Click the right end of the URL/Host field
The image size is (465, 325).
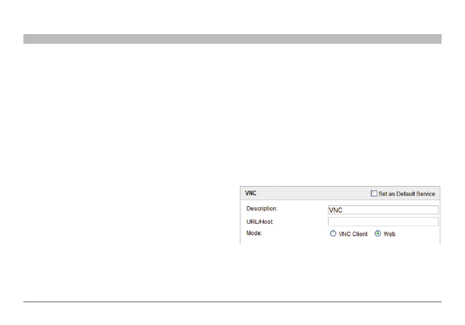click(434, 222)
